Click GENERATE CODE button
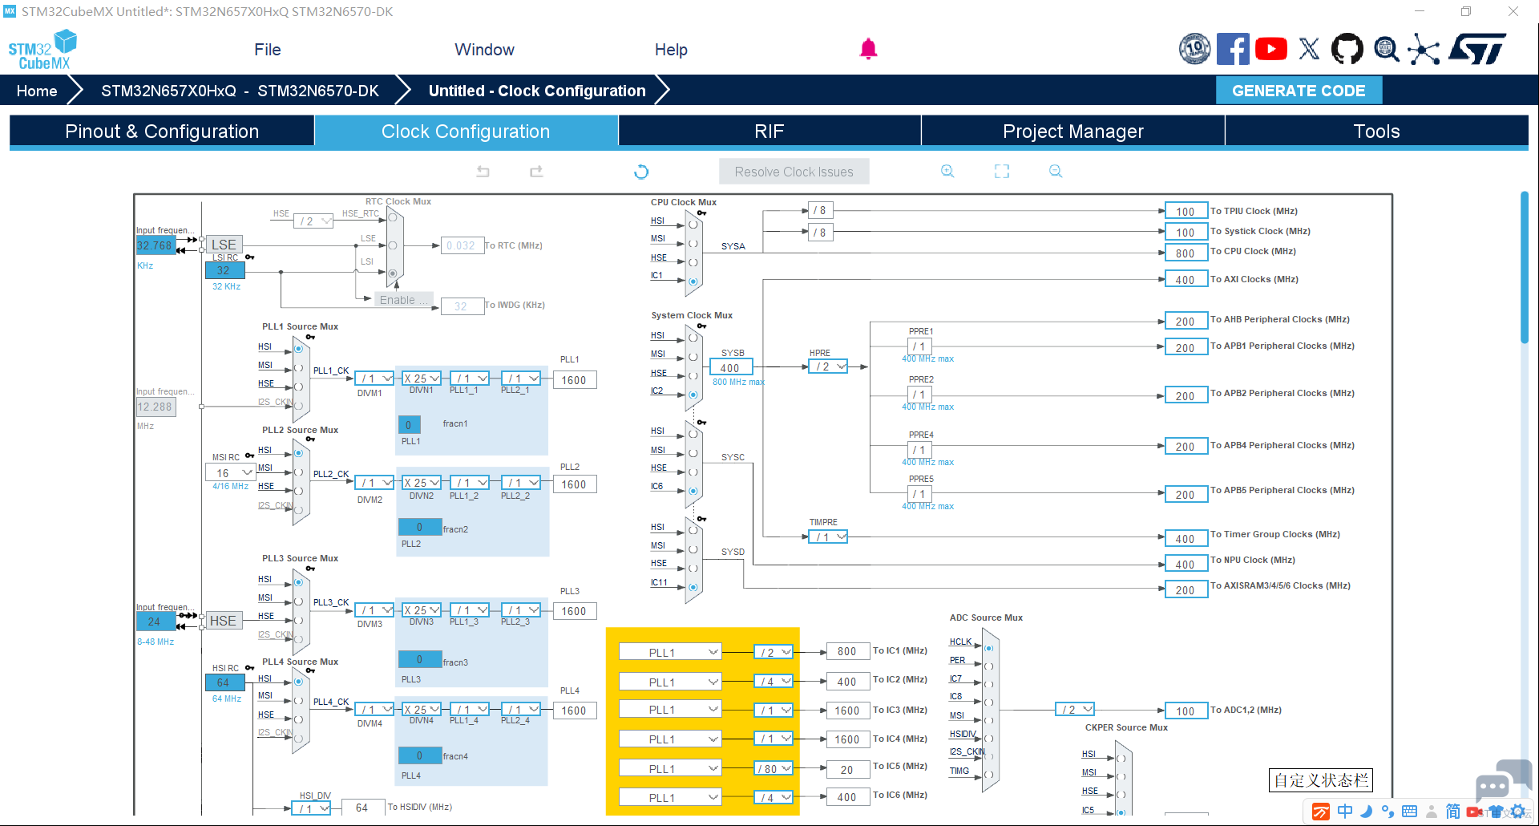1539x826 pixels. coord(1299,91)
